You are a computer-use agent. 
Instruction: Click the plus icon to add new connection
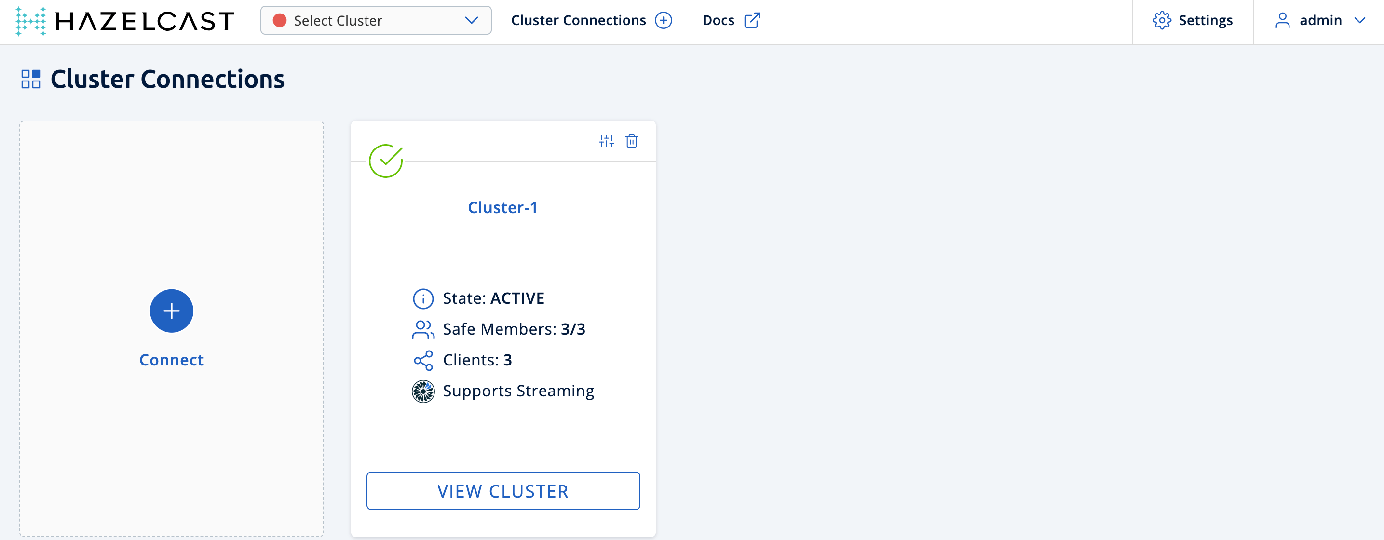coord(171,310)
